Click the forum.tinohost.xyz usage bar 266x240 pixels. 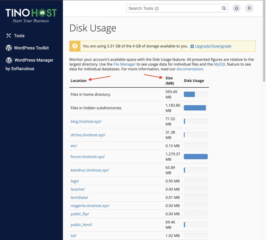[x=196, y=157]
